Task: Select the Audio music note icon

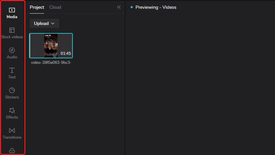Action: coord(12,50)
